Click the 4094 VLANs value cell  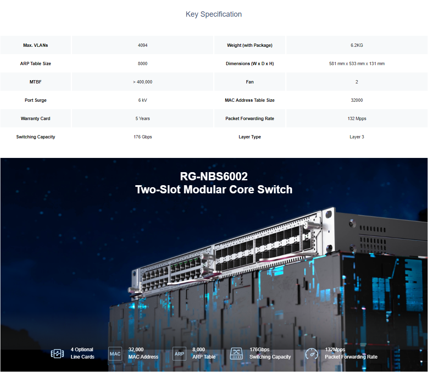(142, 45)
